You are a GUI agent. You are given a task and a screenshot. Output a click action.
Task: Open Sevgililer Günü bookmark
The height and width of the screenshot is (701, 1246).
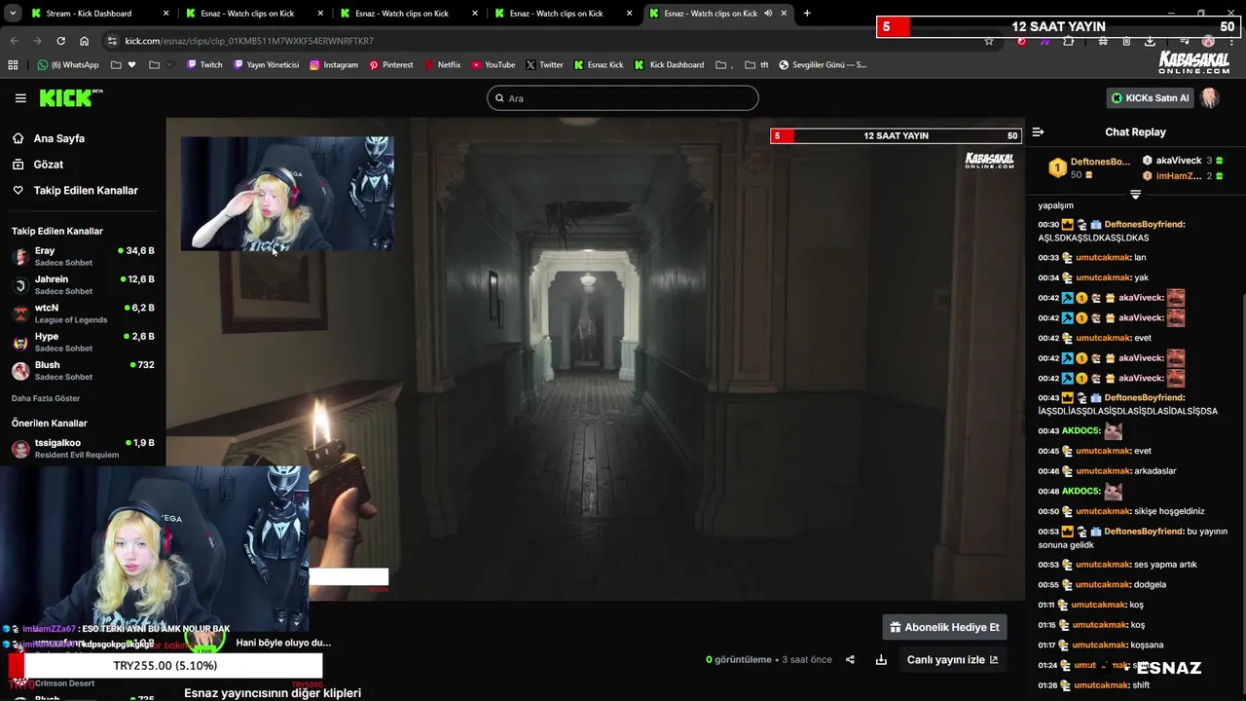[823, 65]
